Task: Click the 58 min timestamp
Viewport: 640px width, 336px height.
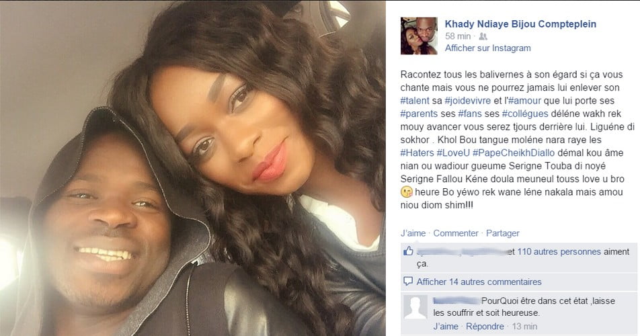Action: click(458, 36)
